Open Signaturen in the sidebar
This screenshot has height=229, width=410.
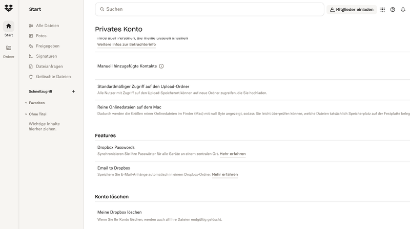pos(46,56)
